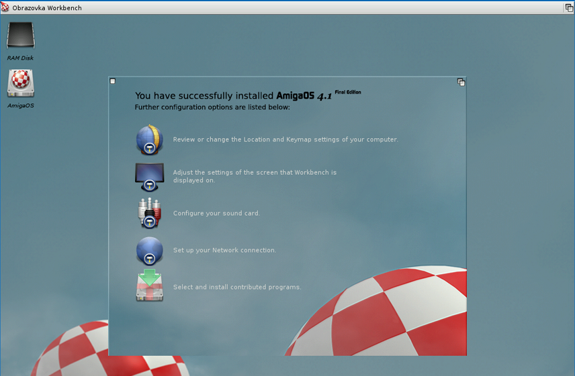This screenshot has height=376, width=575.
Task: Open the RAM Disk icon
Action: pyautogui.click(x=21, y=35)
